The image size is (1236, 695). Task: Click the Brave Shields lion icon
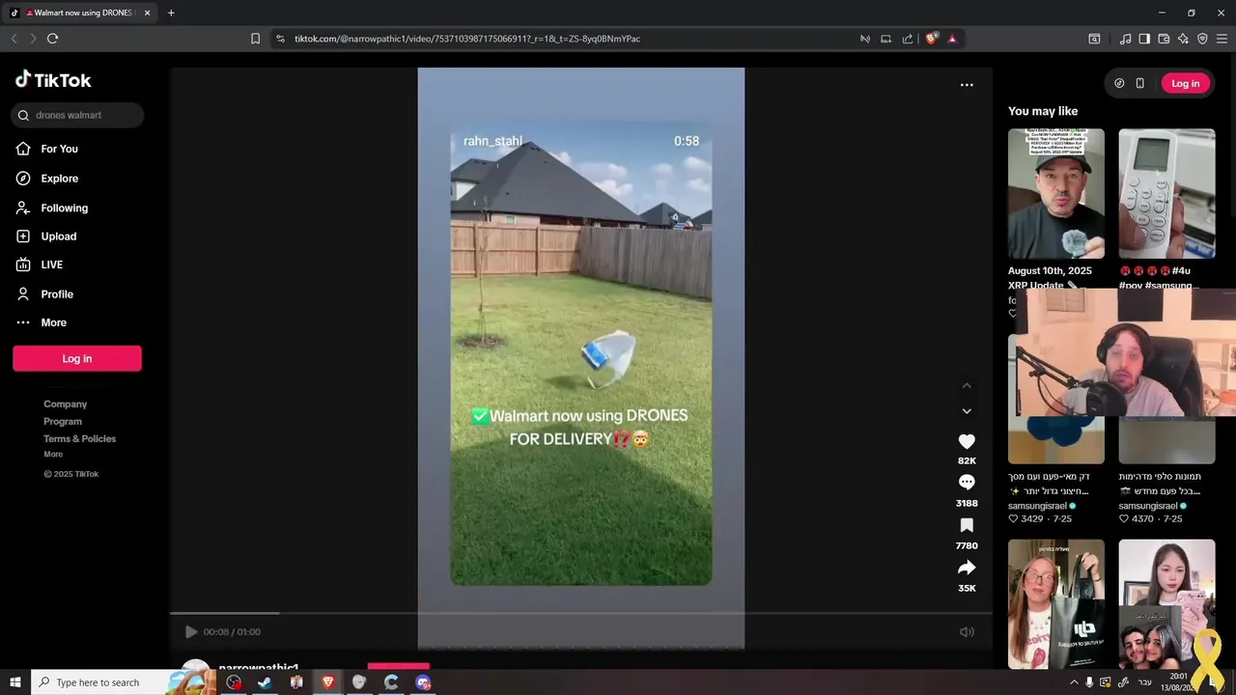(932, 39)
